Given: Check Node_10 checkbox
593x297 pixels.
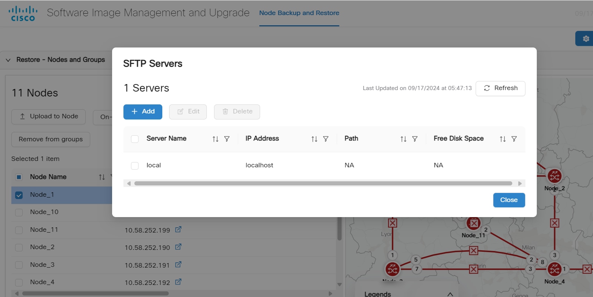Looking at the screenshot, I should point(19,213).
